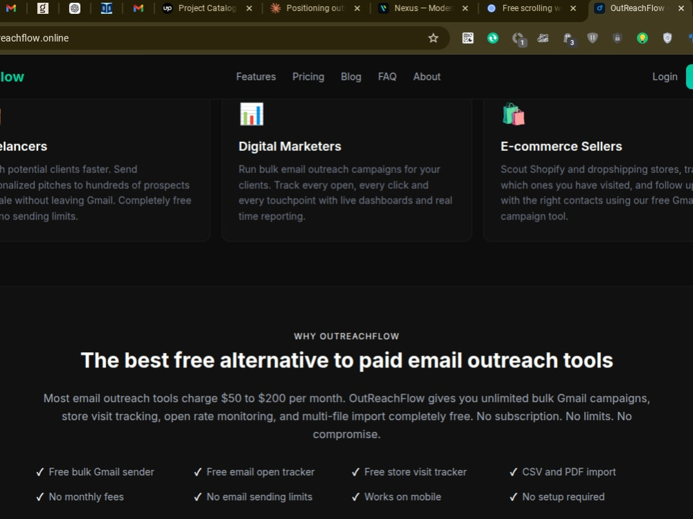Open the Features nav link
Image resolution: width=693 pixels, height=519 pixels.
point(256,77)
